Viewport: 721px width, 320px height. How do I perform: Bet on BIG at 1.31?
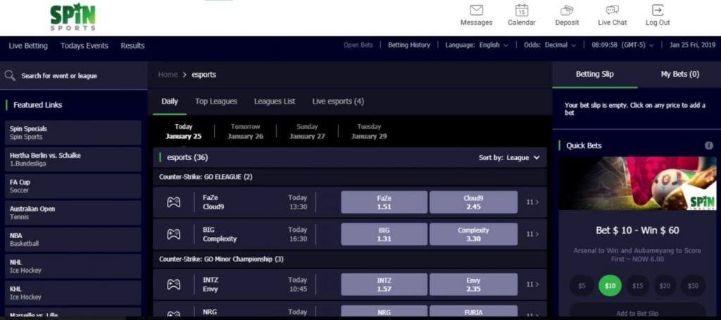pos(384,234)
